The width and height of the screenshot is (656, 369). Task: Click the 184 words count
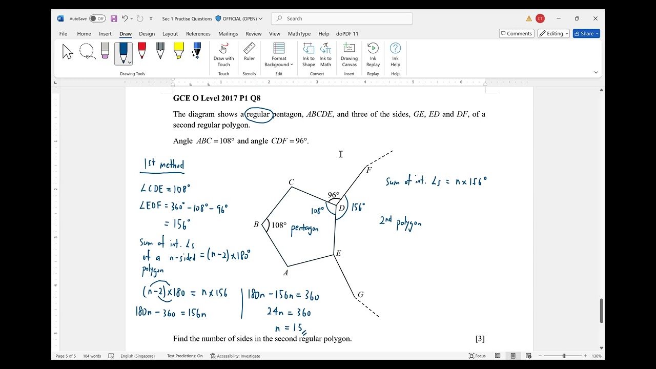[x=92, y=356]
